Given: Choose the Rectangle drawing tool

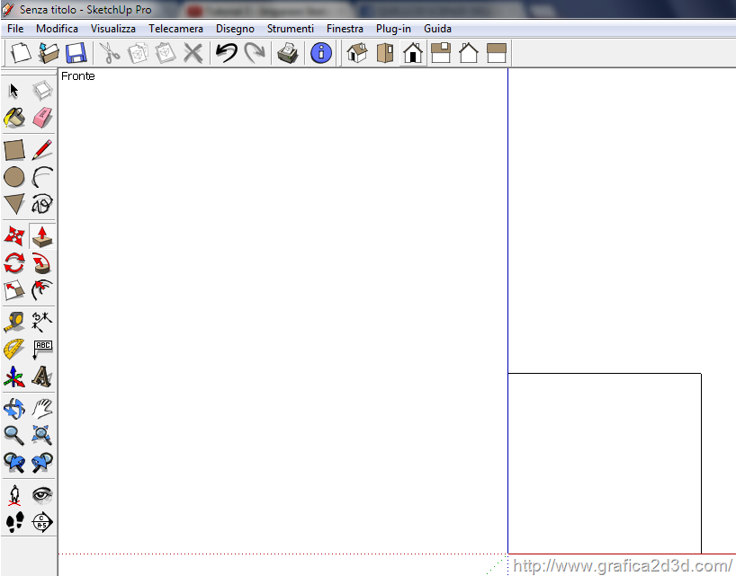Looking at the screenshot, I should (x=14, y=149).
